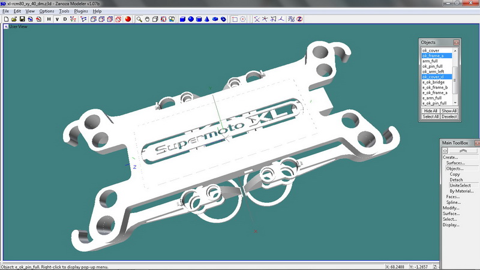Toggle the H axis lock button
This screenshot has height=270, width=480.
coord(49,19)
